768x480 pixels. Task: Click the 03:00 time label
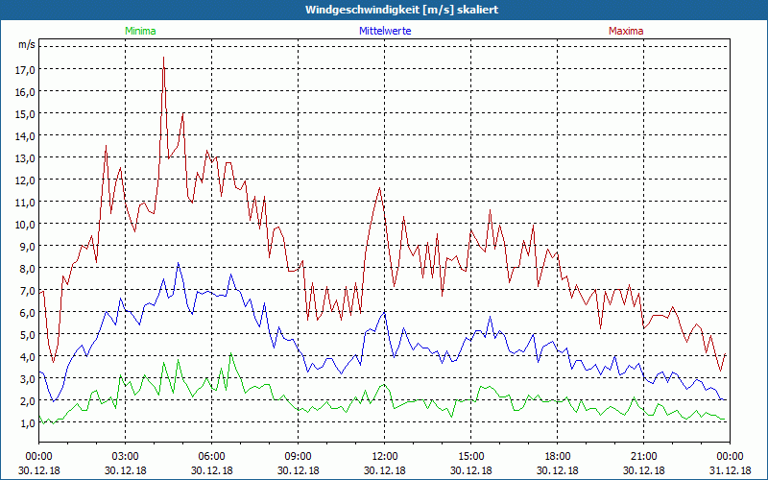(x=126, y=457)
